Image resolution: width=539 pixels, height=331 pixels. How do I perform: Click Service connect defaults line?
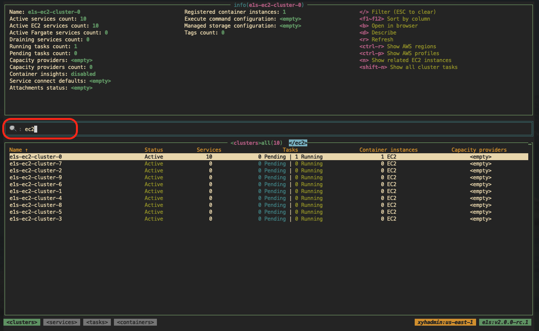(x=60, y=81)
